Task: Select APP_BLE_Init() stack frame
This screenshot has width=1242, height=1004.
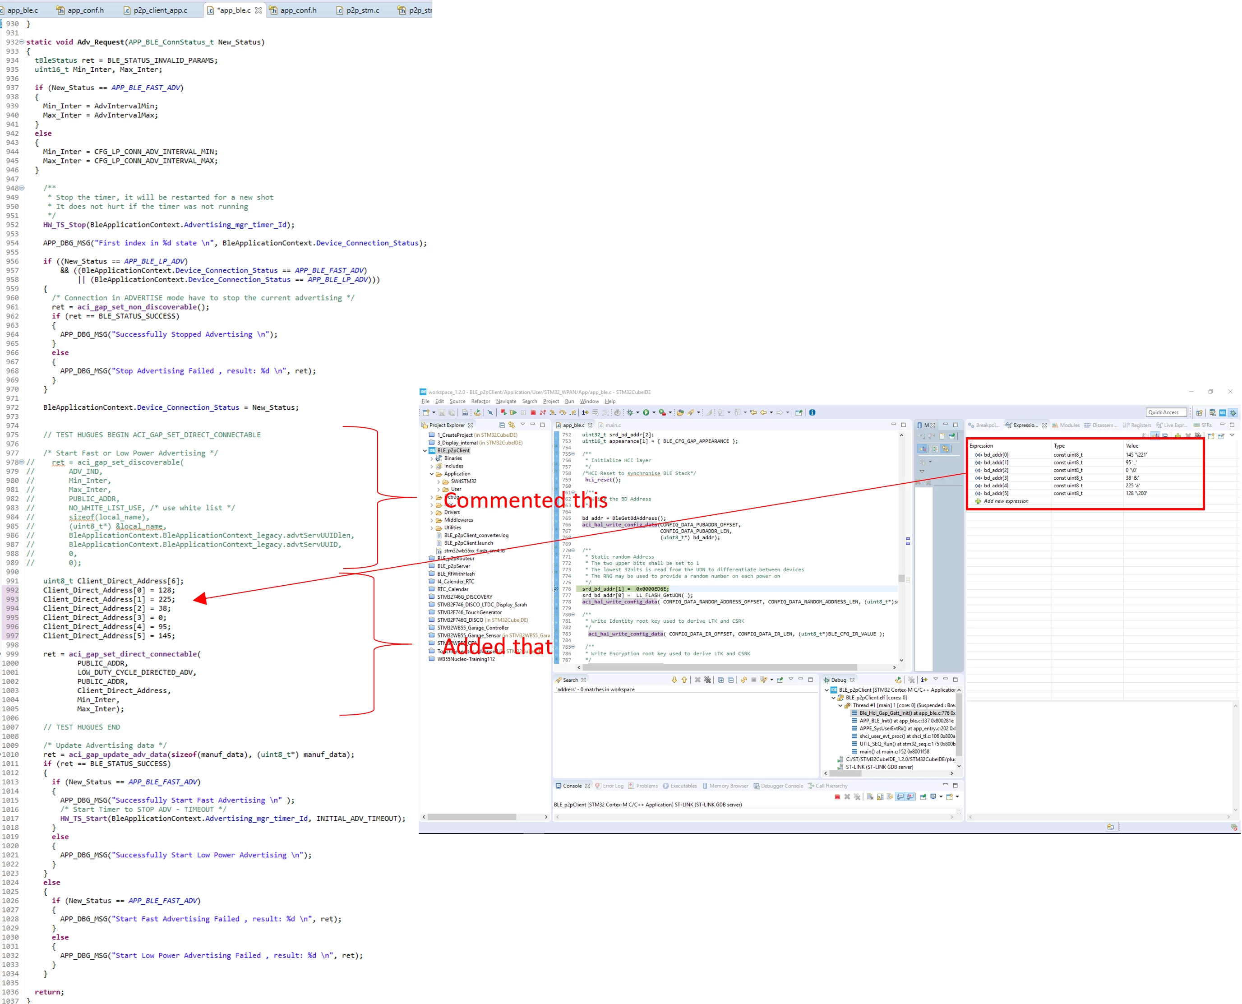Action: [903, 721]
